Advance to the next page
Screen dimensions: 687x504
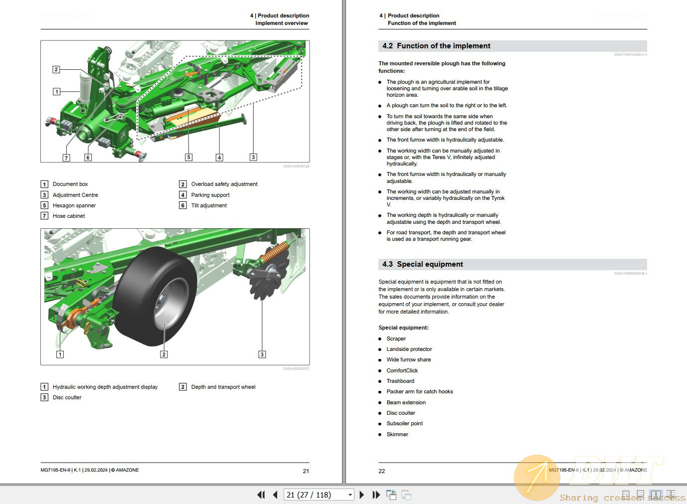[x=362, y=495]
